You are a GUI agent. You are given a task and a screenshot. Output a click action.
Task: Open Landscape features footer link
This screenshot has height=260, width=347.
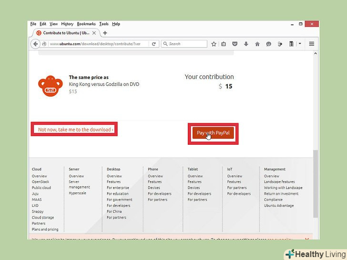(x=279, y=182)
